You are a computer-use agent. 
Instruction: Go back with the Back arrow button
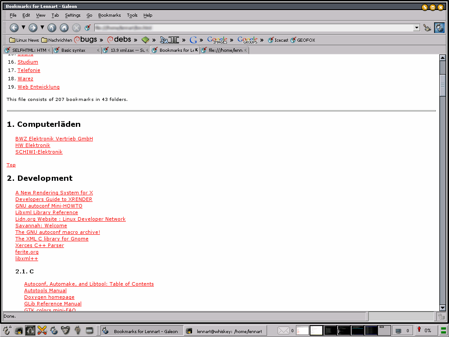(14, 28)
